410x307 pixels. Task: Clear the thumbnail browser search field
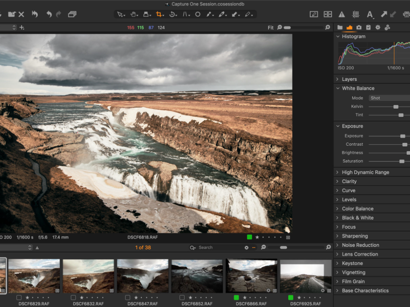click(246, 248)
